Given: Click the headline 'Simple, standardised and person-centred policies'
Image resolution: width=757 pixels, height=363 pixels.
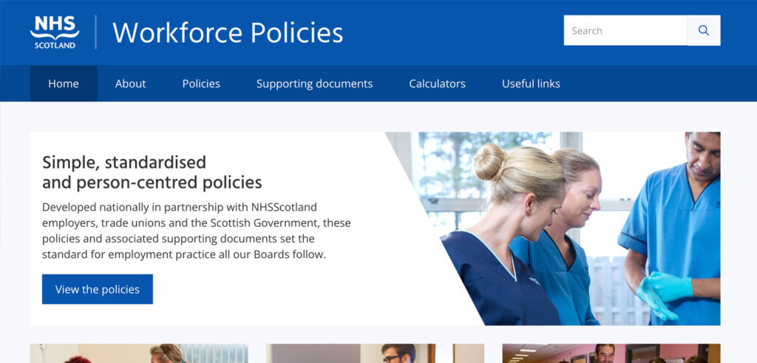Looking at the screenshot, I should coord(152,172).
